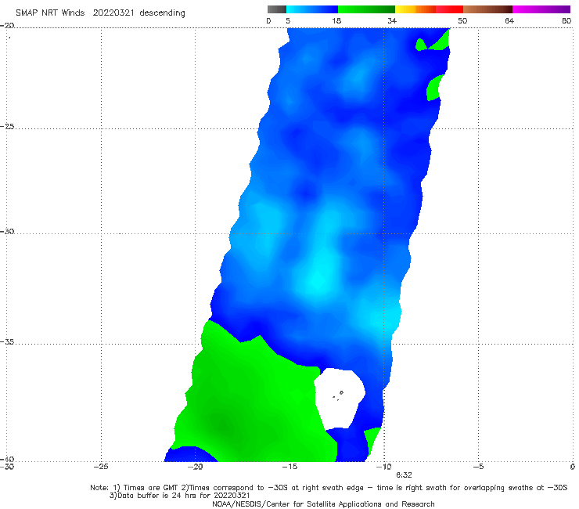Pick the magenta-purple segment of the color bar
The width and height of the screenshot is (579, 509).
point(541,9)
